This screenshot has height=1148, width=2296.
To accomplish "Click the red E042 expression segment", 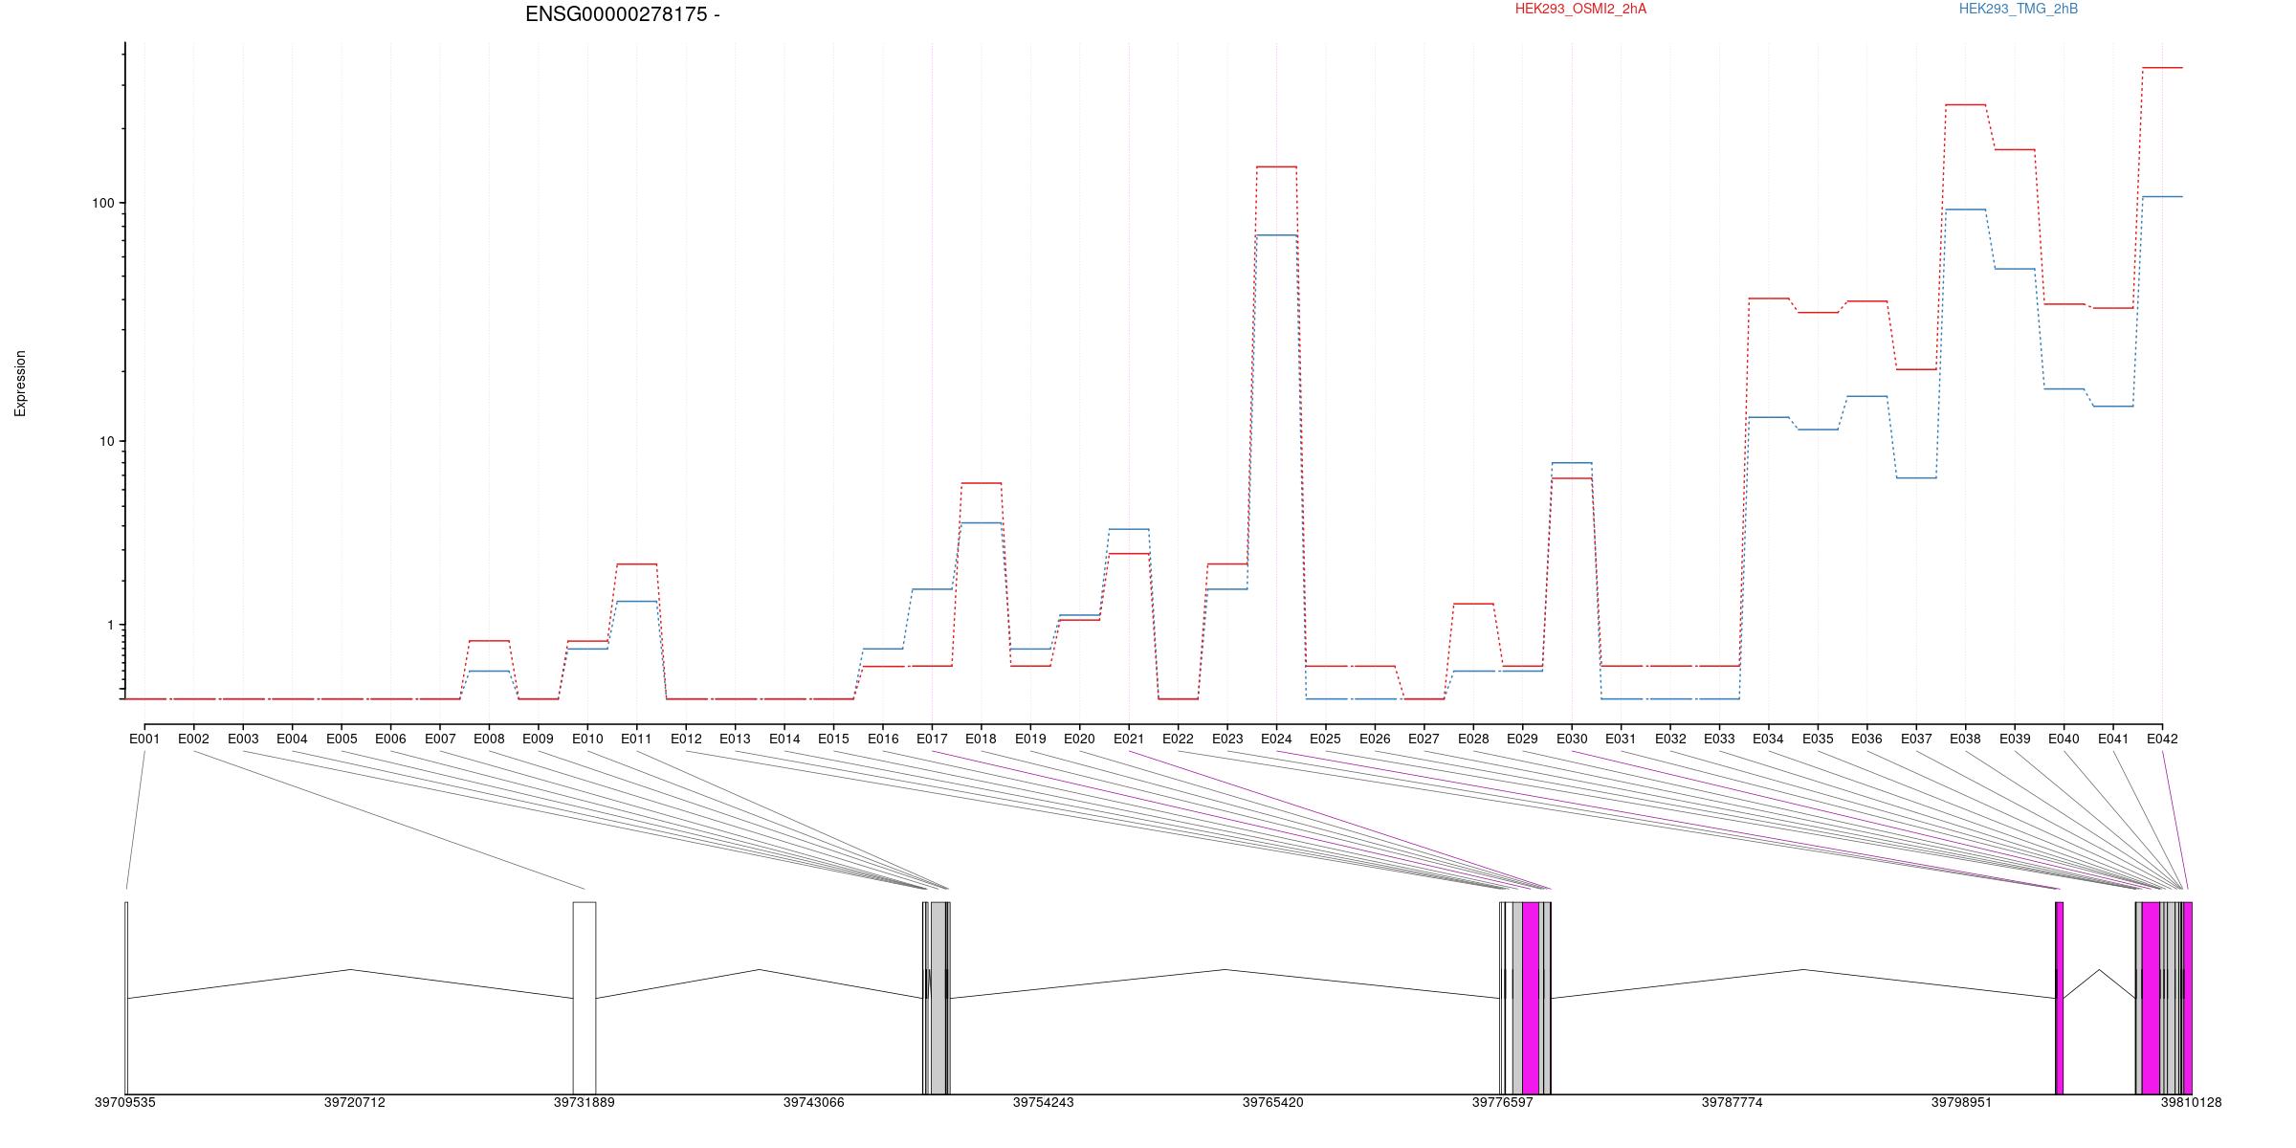I will [x=2162, y=68].
